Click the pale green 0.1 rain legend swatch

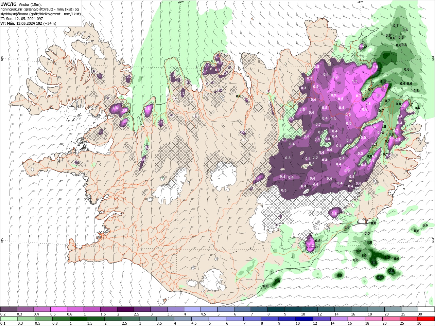pos(8,319)
